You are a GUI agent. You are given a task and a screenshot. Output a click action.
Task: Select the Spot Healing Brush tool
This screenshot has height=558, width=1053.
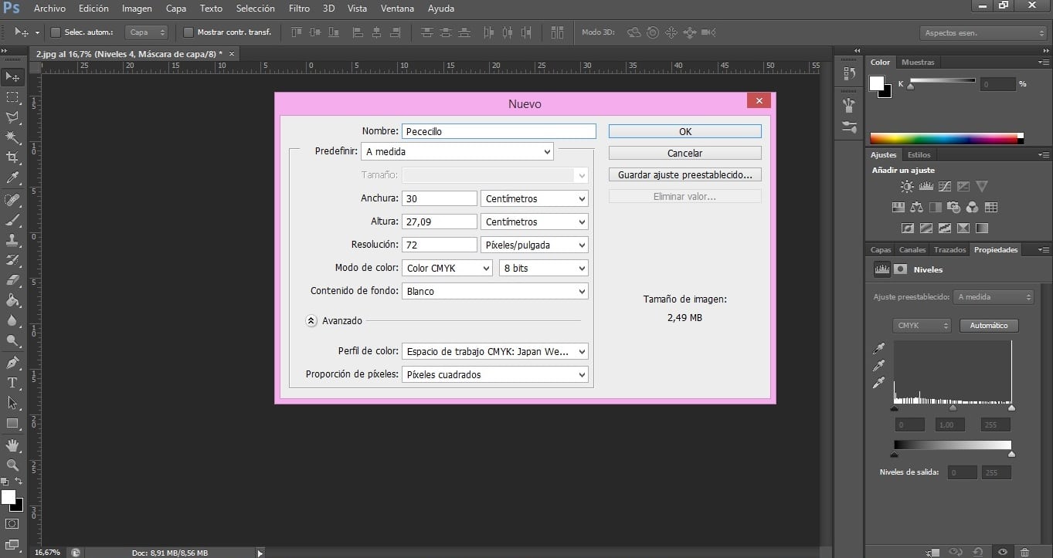pos(12,201)
